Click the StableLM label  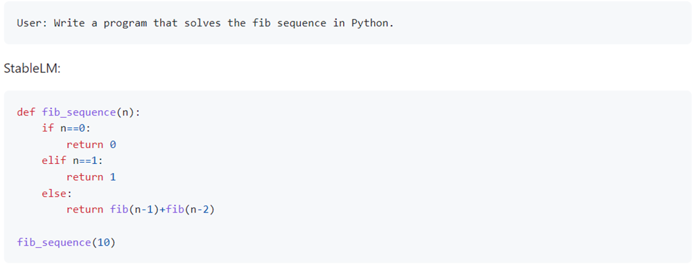31,68
